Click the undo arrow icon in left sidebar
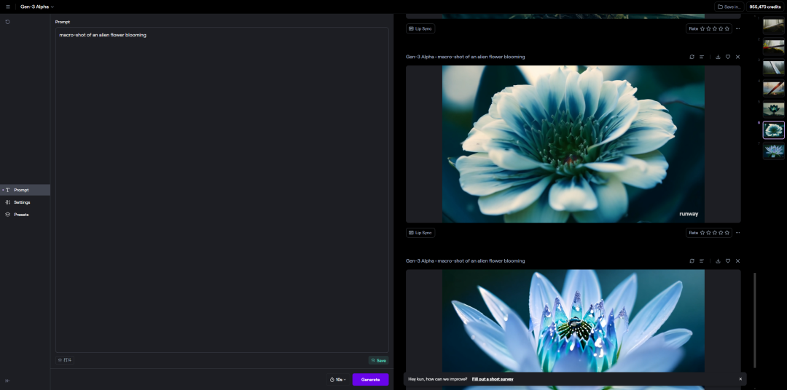Screen dimensions: 787x390 [x=7, y=22]
